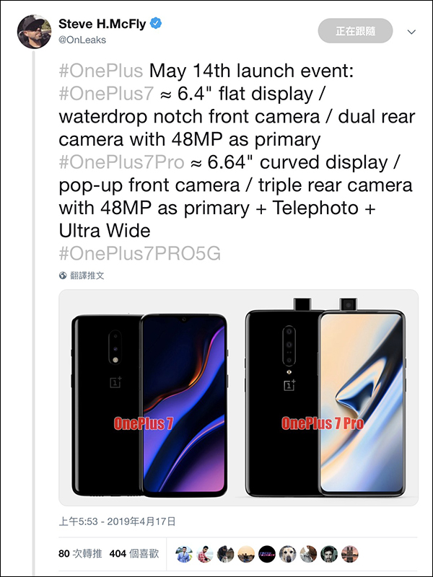
Task: Click the sunset landscape liker avatar
Action: pyautogui.click(x=246, y=554)
